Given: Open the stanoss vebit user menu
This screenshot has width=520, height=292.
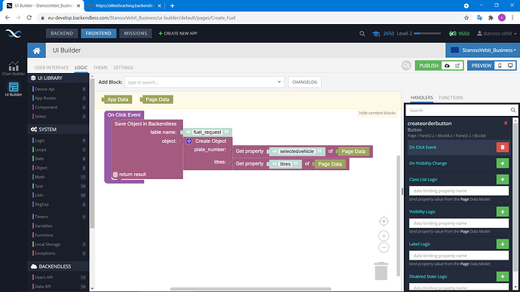Looking at the screenshot, I should [x=497, y=33].
